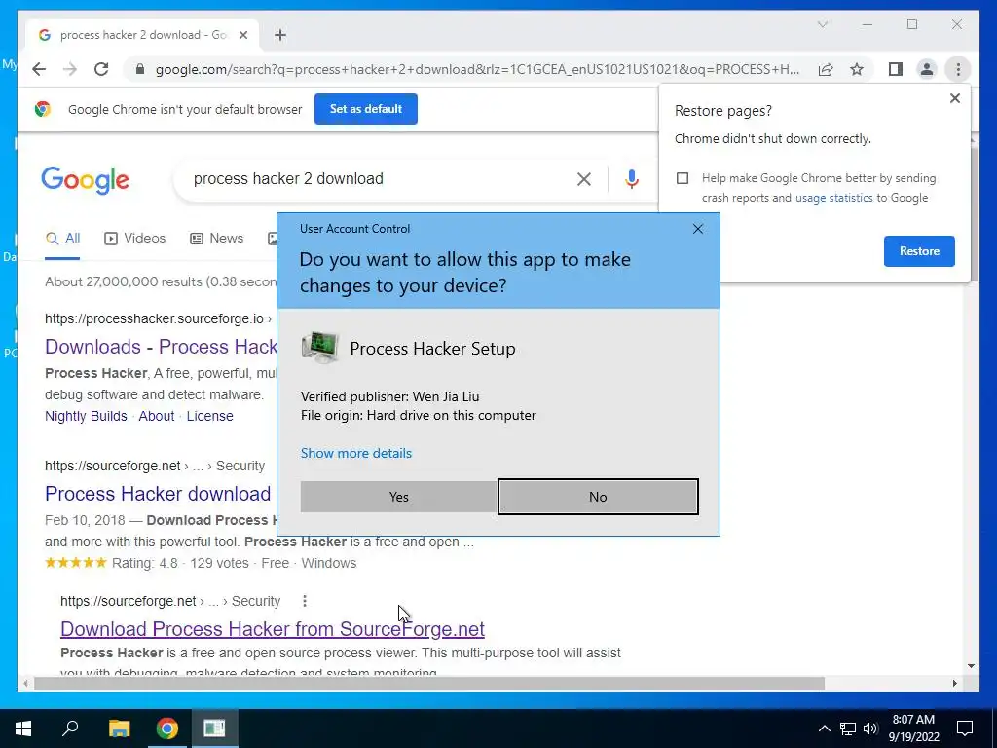Click the Chrome taskbar icon

point(166,729)
